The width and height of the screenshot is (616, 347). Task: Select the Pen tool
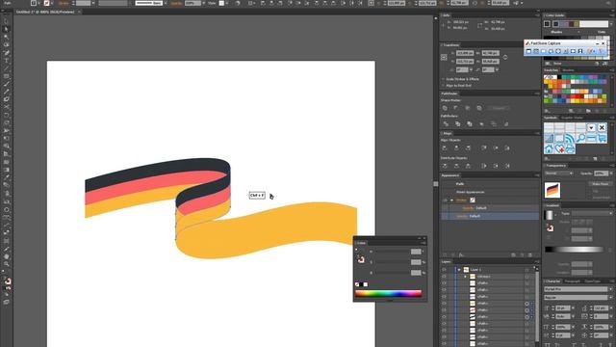tap(7, 53)
